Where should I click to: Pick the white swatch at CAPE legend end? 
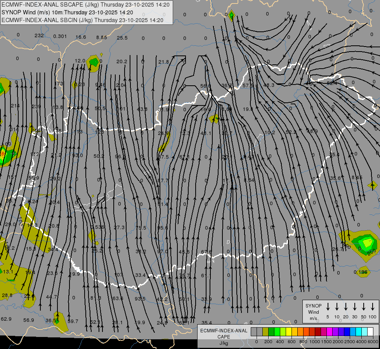point(370,332)
